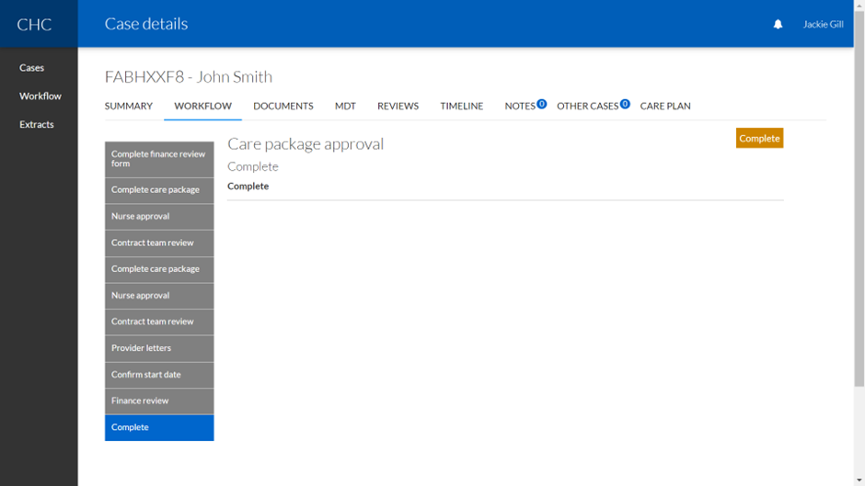
Task: Open the Jackie Gill user menu
Action: coord(822,24)
